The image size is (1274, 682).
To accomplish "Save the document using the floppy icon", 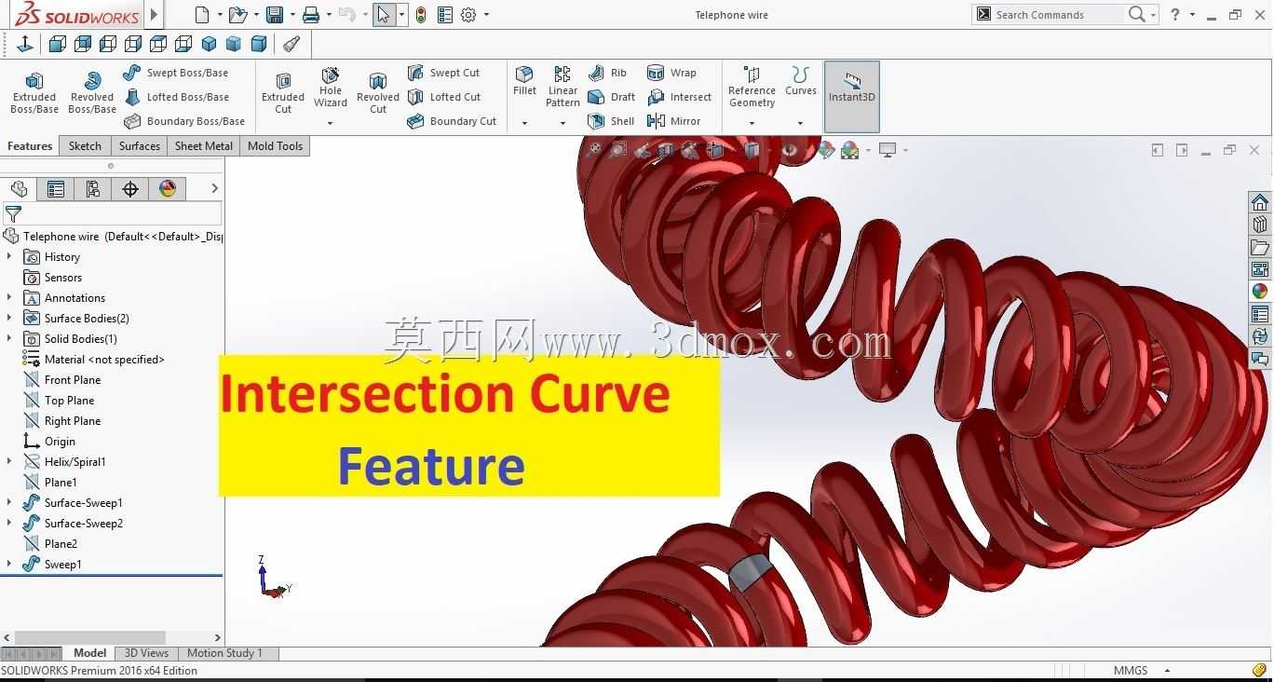I will [274, 15].
